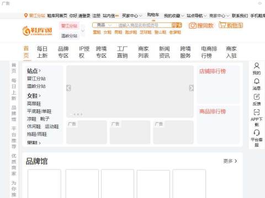265x198 pixels.
Task: Click 联系我们 link in top bar
Action: tap(240, 16)
